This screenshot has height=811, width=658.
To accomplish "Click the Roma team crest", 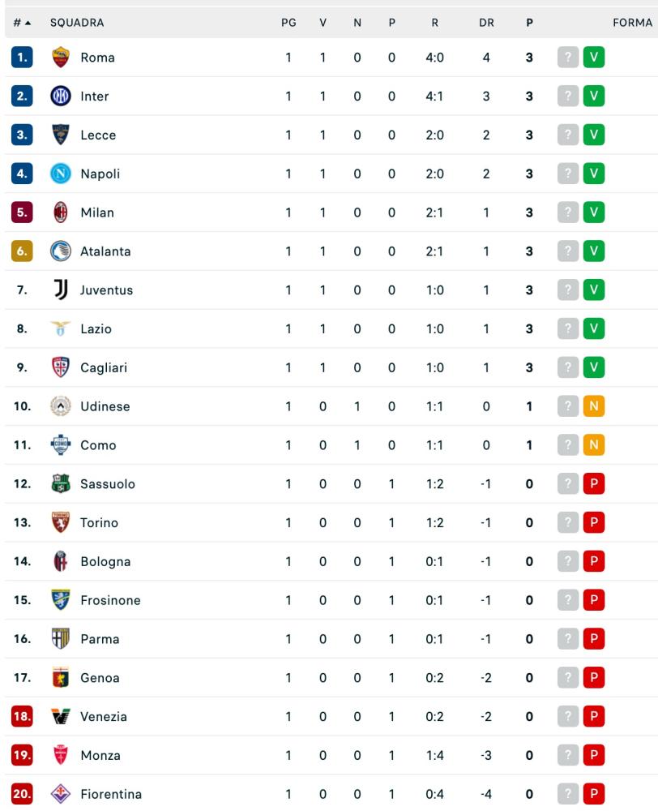I will 61,58.
